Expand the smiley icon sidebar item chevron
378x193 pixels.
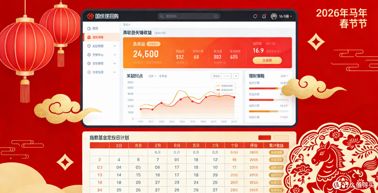point(114,55)
